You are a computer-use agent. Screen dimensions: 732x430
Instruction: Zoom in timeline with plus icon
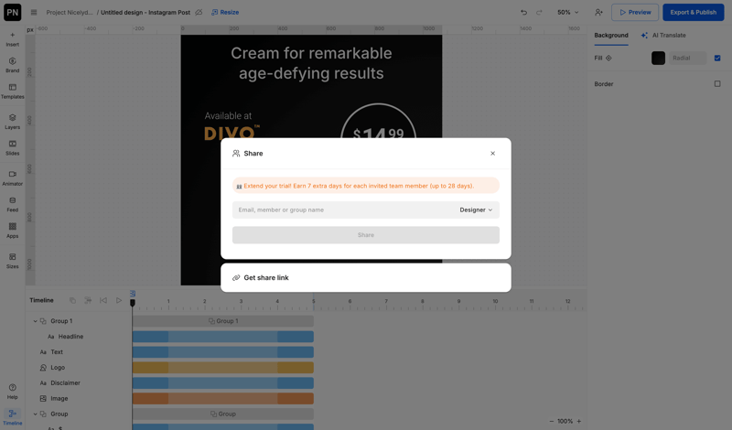click(x=579, y=421)
